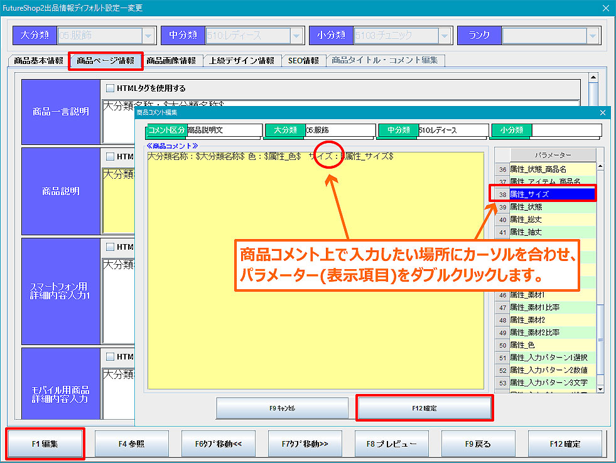Click the F9キャンセル button
Screen dimensions: 616x463
[x=282, y=408]
